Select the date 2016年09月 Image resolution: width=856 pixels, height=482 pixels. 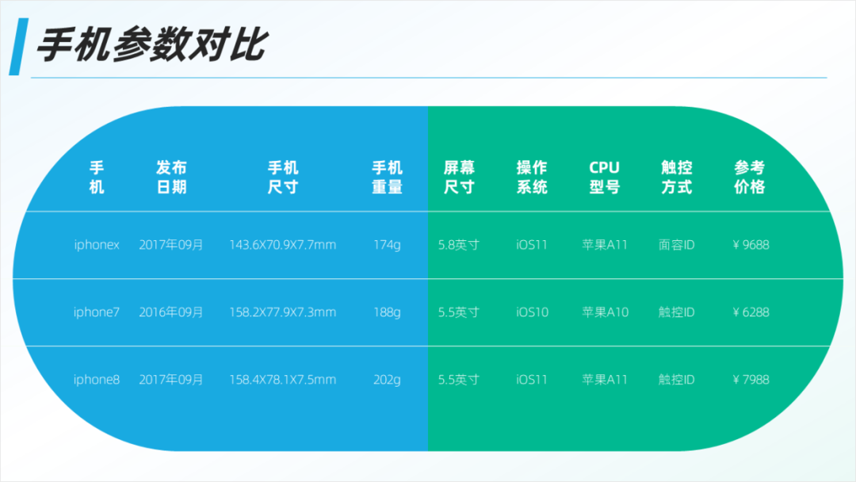coord(171,312)
